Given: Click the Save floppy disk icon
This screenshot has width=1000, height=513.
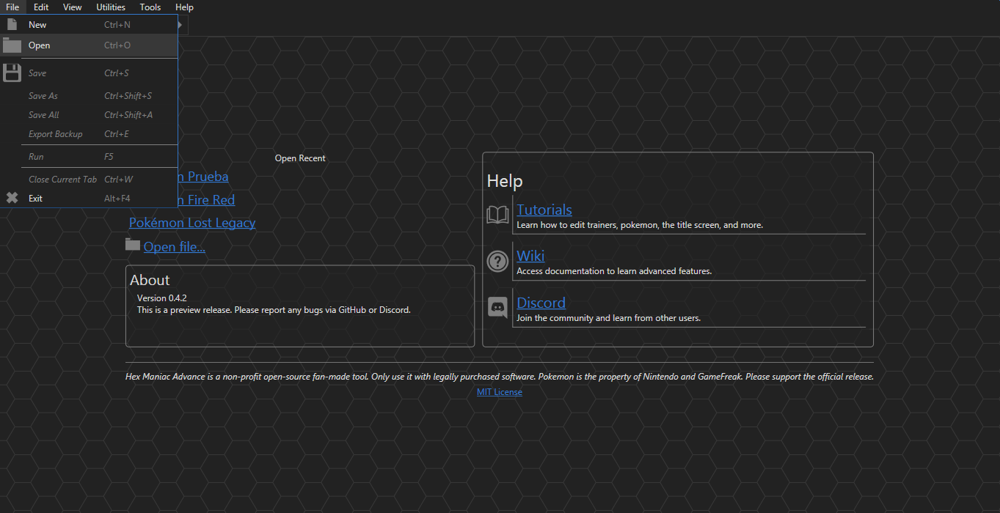Looking at the screenshot, I should point(11,72).
